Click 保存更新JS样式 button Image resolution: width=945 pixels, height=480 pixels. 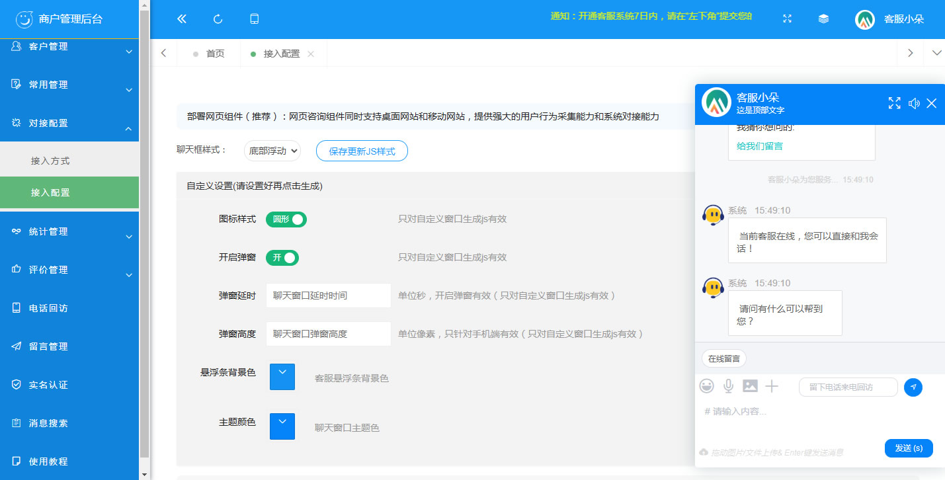point(362,151)
